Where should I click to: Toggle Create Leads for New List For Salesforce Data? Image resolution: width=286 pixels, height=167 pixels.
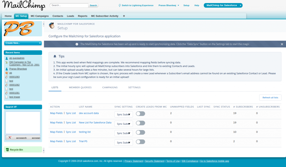pos(140,123)
